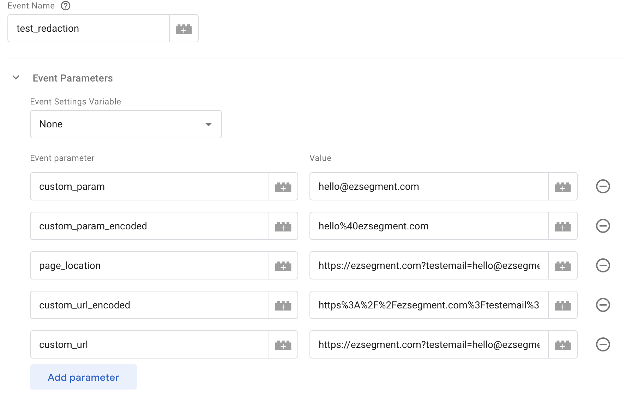Insert a variable for the custom_url parameter name
This screenshot has height=403, width=626.
tap(283, 345)
